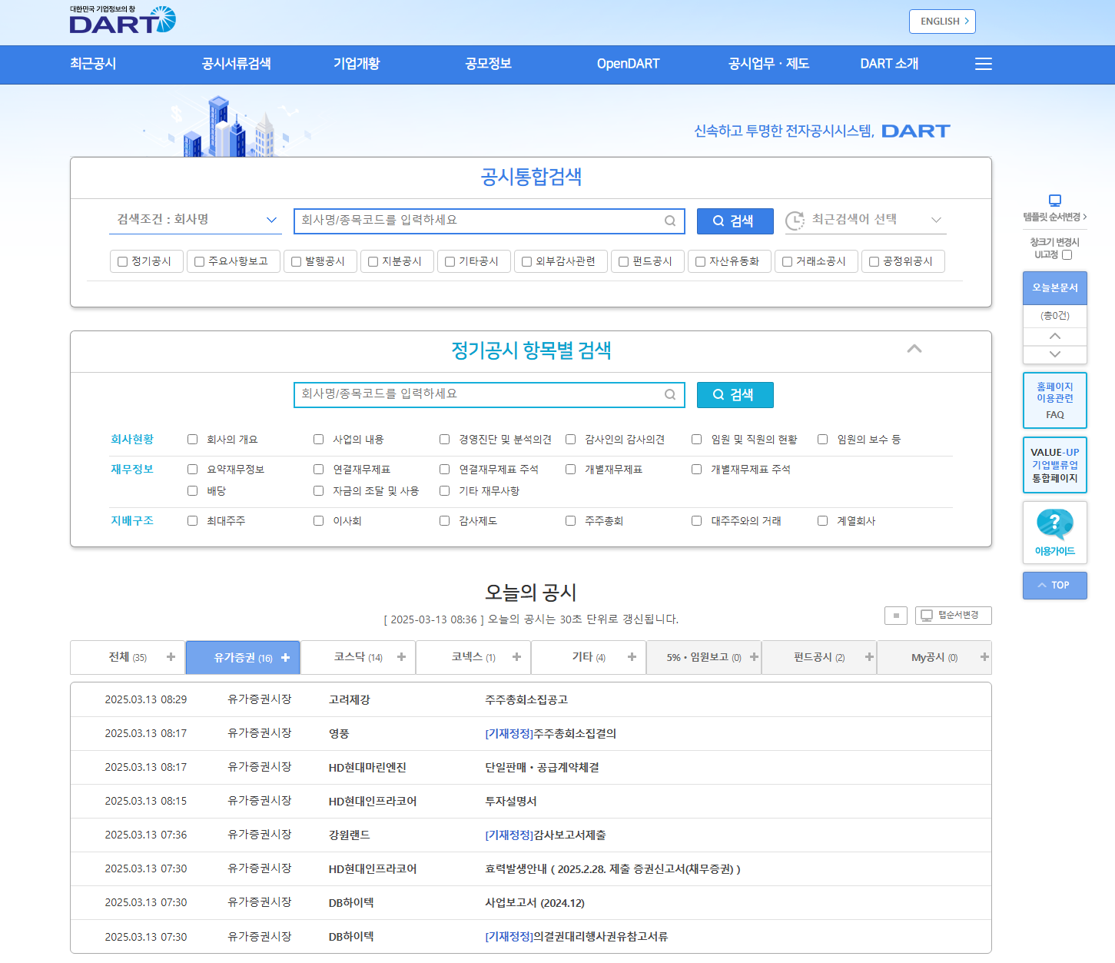Click the recent search clock icon

point(795,220)
